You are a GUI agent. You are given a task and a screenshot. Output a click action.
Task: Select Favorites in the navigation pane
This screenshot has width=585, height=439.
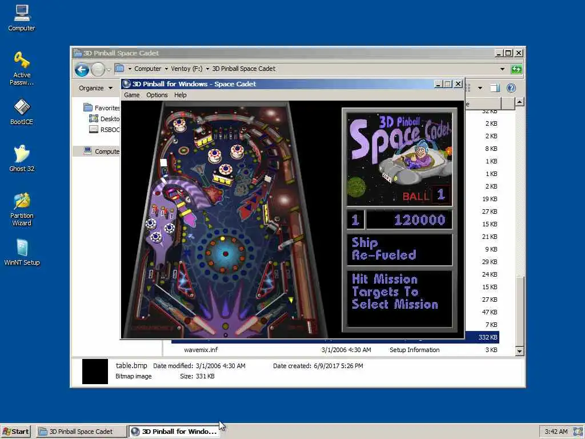[x=101, y=108]
